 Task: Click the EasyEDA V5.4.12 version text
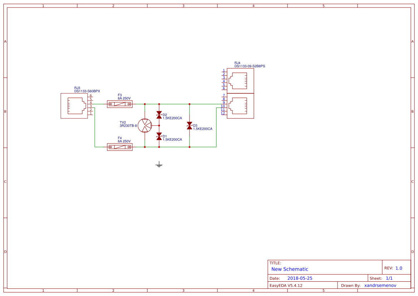point(287,285)
